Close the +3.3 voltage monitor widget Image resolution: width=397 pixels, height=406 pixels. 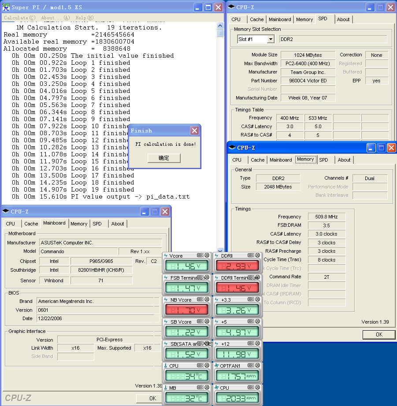pos(258,299)
